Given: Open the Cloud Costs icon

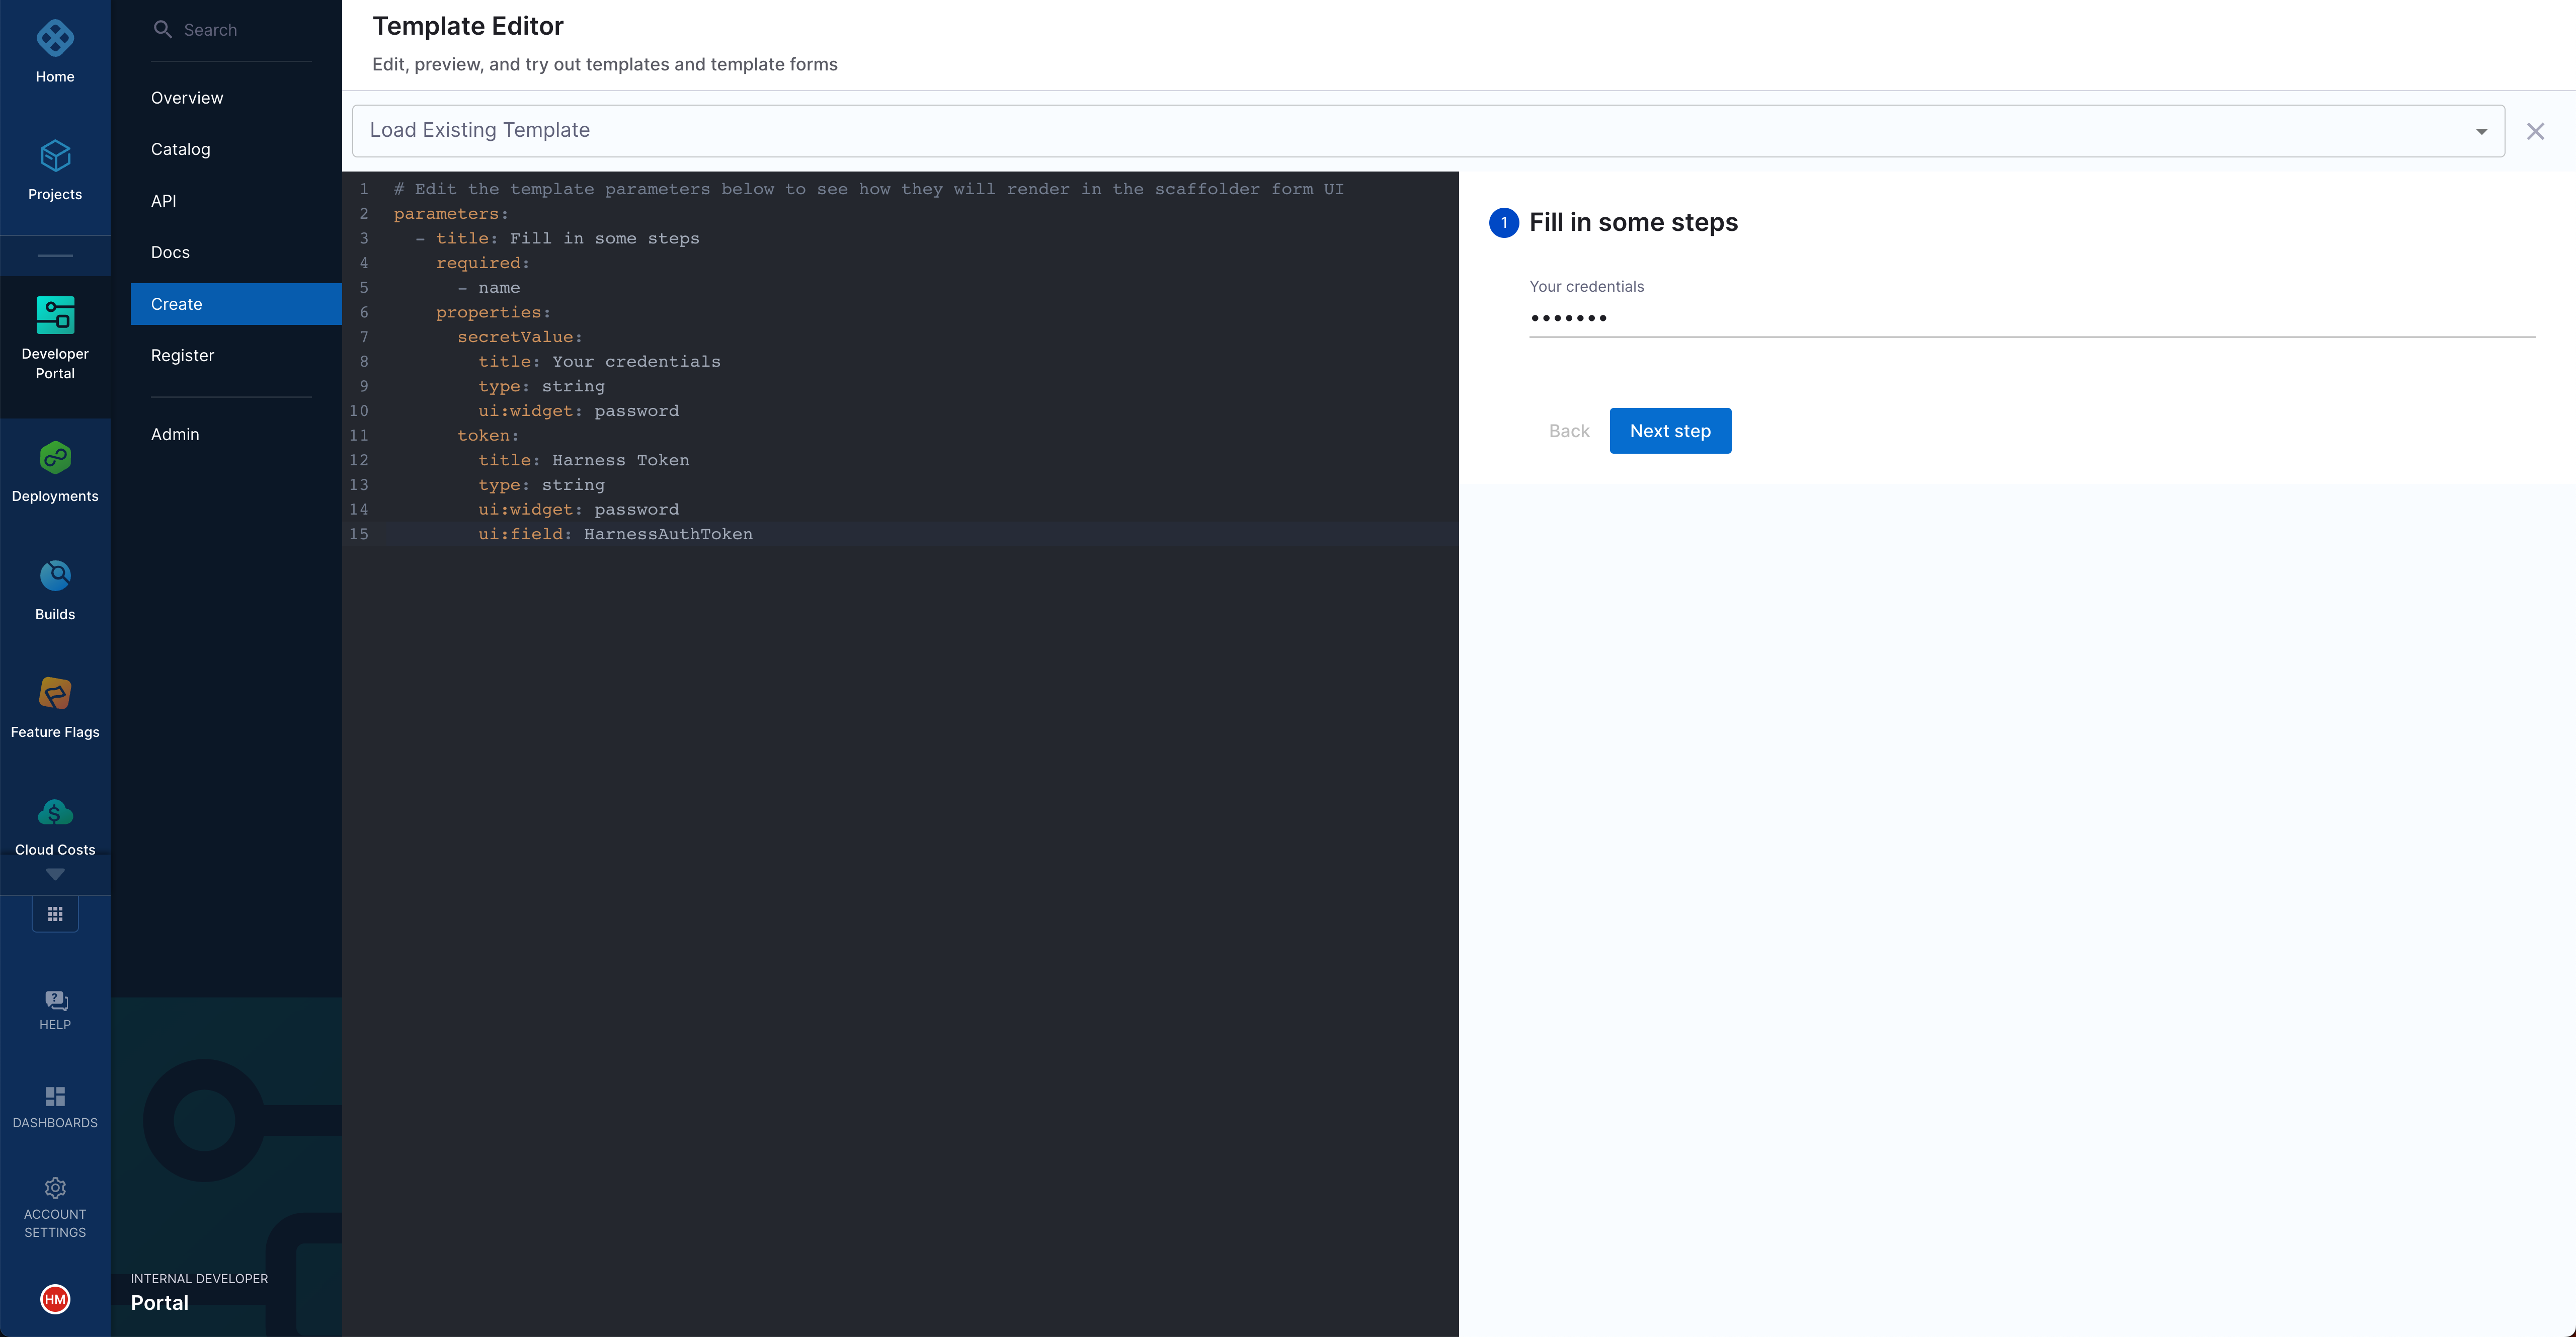Looking at the screenshot, I should pos(55,812).
